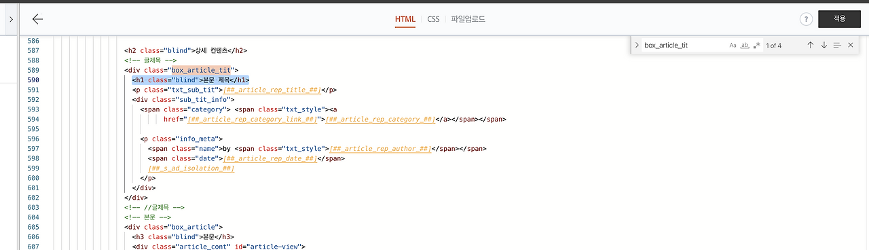The width and height of the screenshot is (869, 250).
Task: Switch to the CSS tab
Action: click(433, 19)
